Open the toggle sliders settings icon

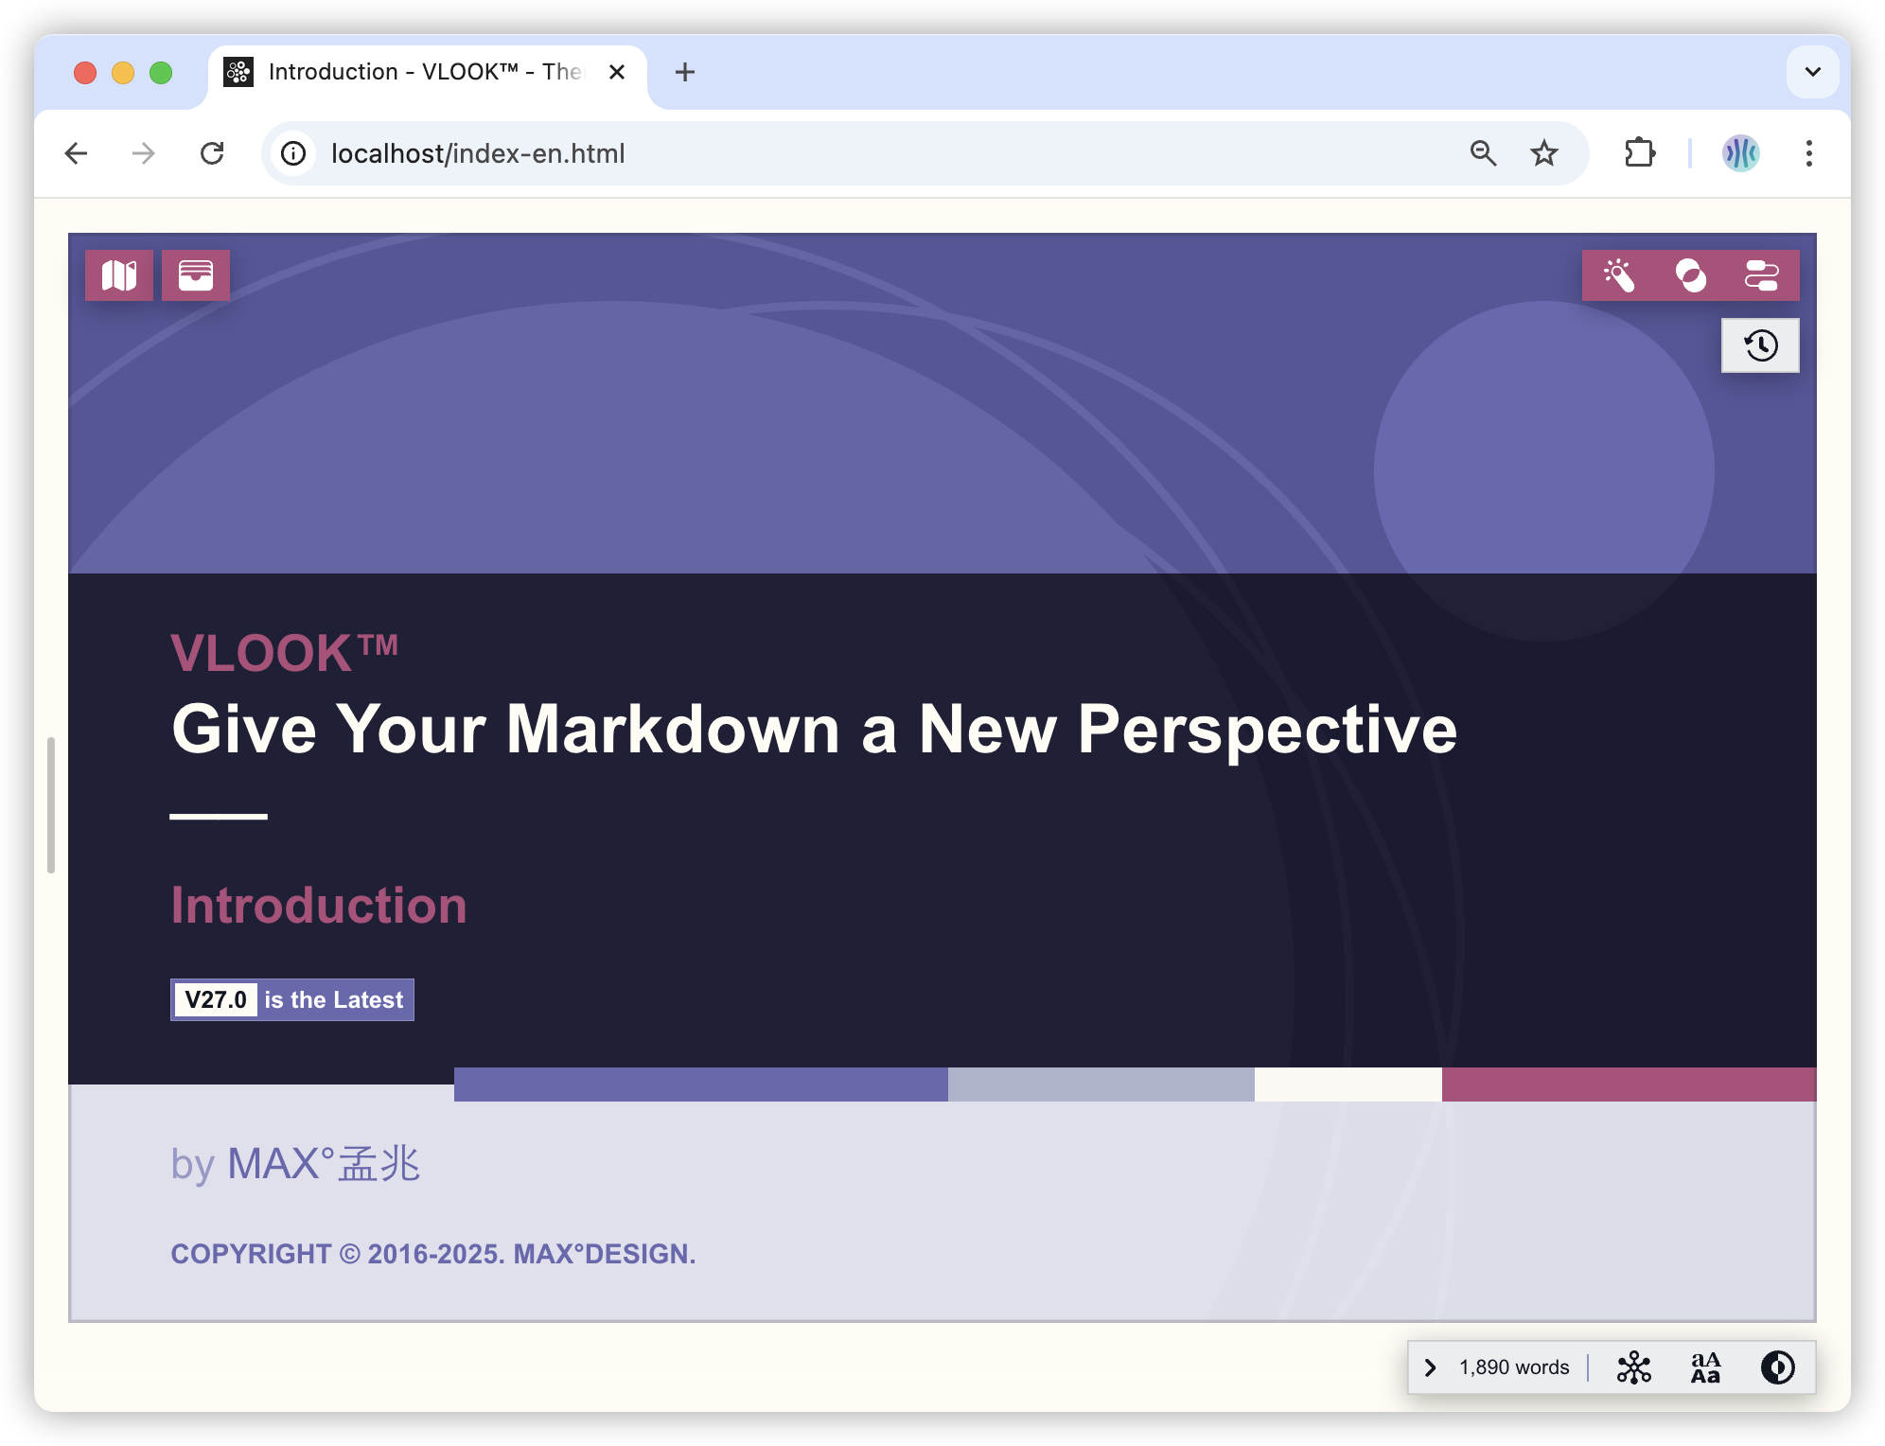pos(1762,275)
